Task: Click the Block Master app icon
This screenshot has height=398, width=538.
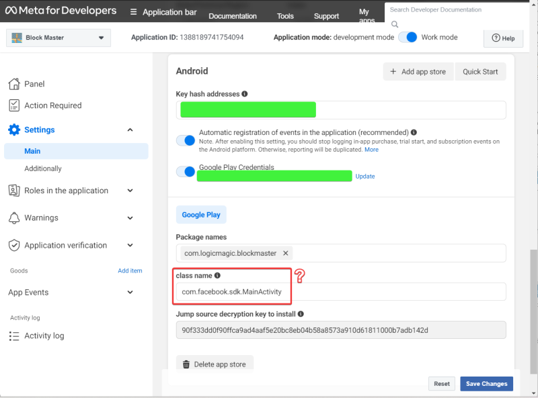Action: pos(17,38)
